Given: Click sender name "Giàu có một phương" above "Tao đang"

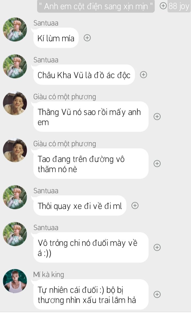Looking at the screenshot, I should pyautogui.click(x=65, y=144).
